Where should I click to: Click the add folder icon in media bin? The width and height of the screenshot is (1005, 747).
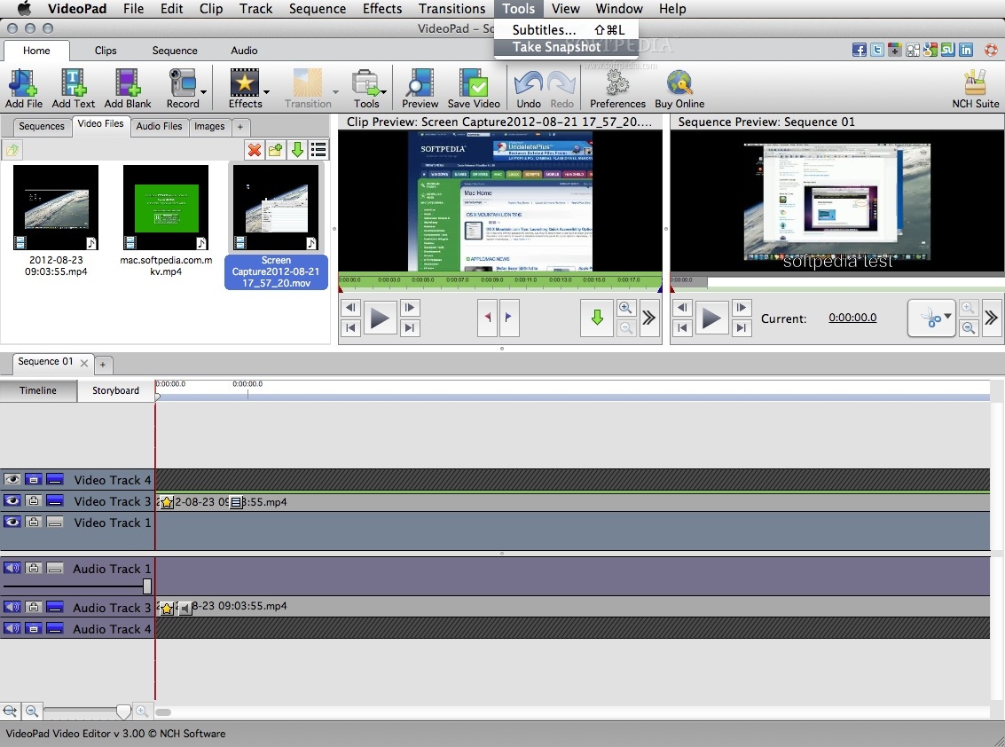coord(276,150)
